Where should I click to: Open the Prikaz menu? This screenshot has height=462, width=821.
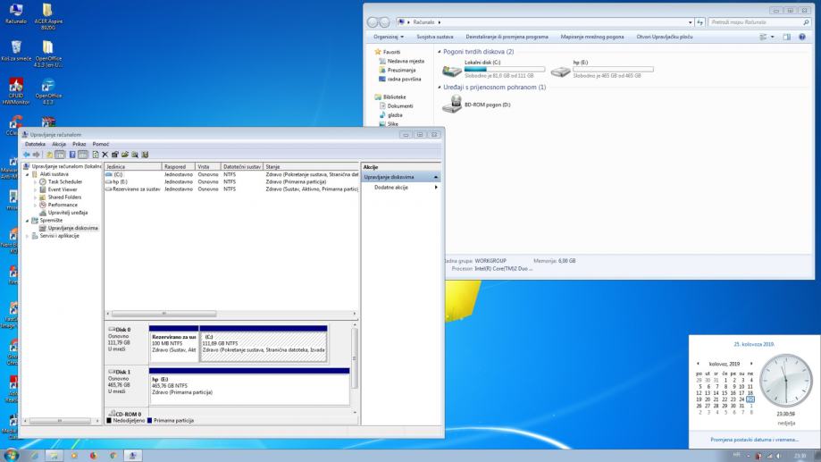click(x=80, y=144)
